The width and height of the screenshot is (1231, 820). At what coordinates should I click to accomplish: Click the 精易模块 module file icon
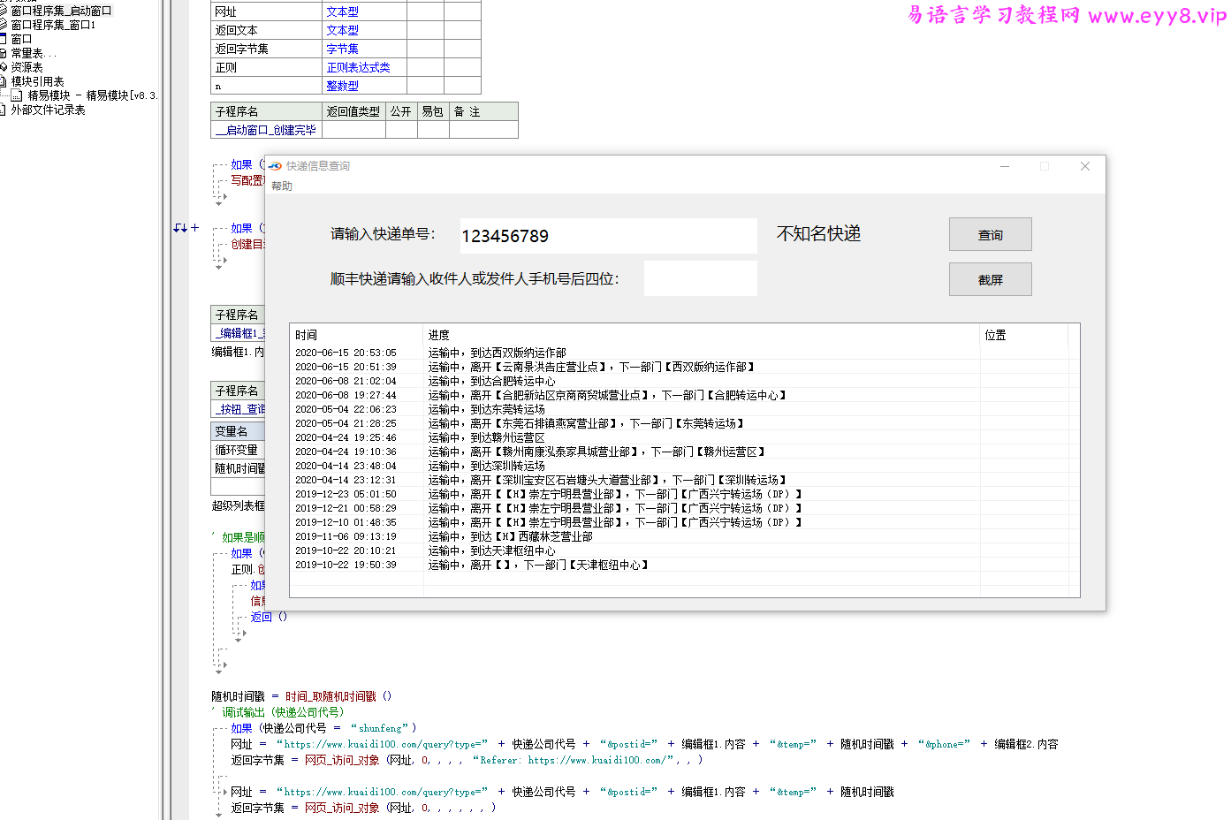click(x=17, y=95)
